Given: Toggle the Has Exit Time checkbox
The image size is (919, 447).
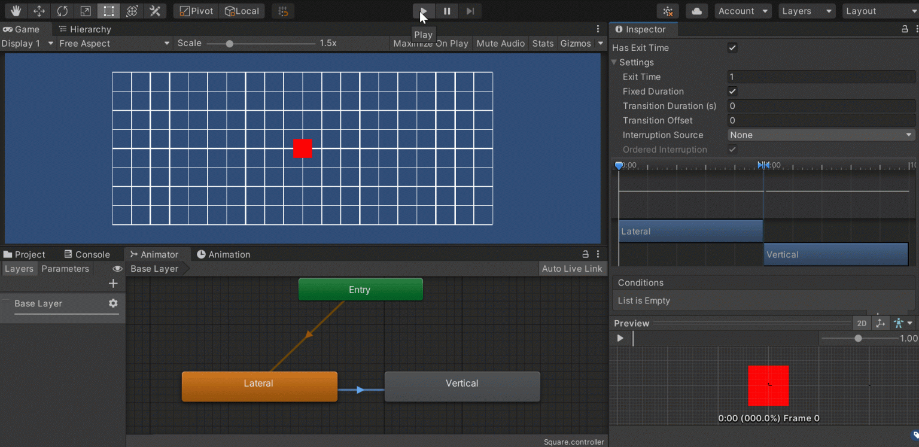Looking at the screenshot, I should (x=732, y=48).
